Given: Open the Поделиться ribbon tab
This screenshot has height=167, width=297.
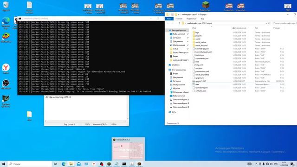Looking at the screenshot, I should pyautogui.click(x=191, y=19).
